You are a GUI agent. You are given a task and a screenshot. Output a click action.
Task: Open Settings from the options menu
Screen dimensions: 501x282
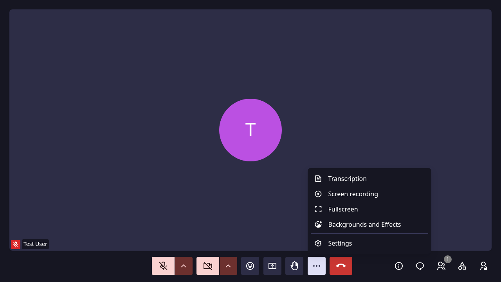tap(369, 243)
